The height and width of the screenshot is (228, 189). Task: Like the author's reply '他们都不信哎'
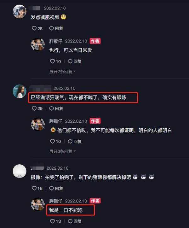point(55,141)
